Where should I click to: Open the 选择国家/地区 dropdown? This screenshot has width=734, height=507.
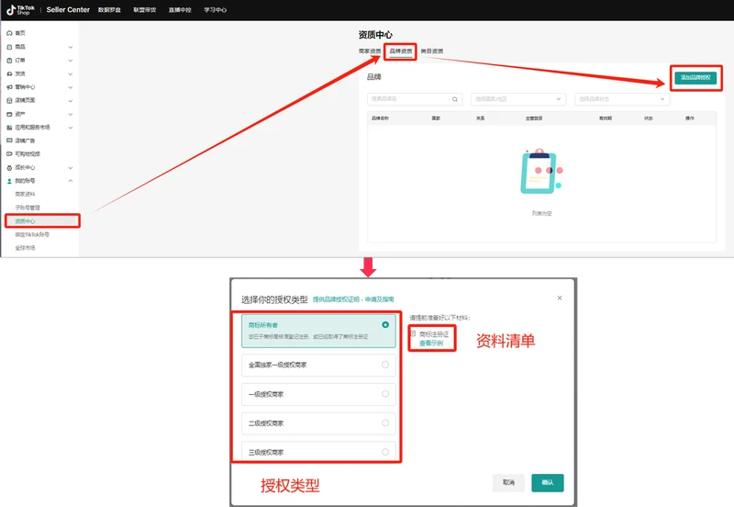[517, 98]
